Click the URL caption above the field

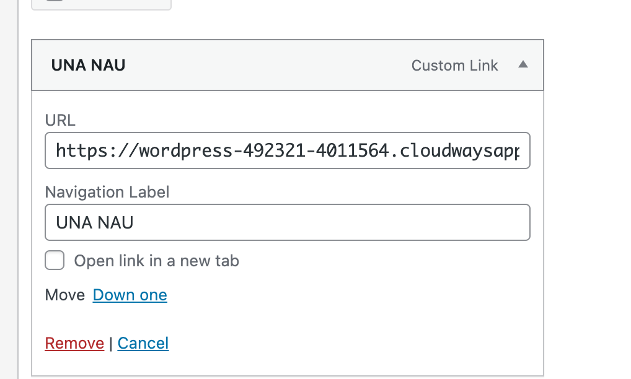tap(60, 120)
